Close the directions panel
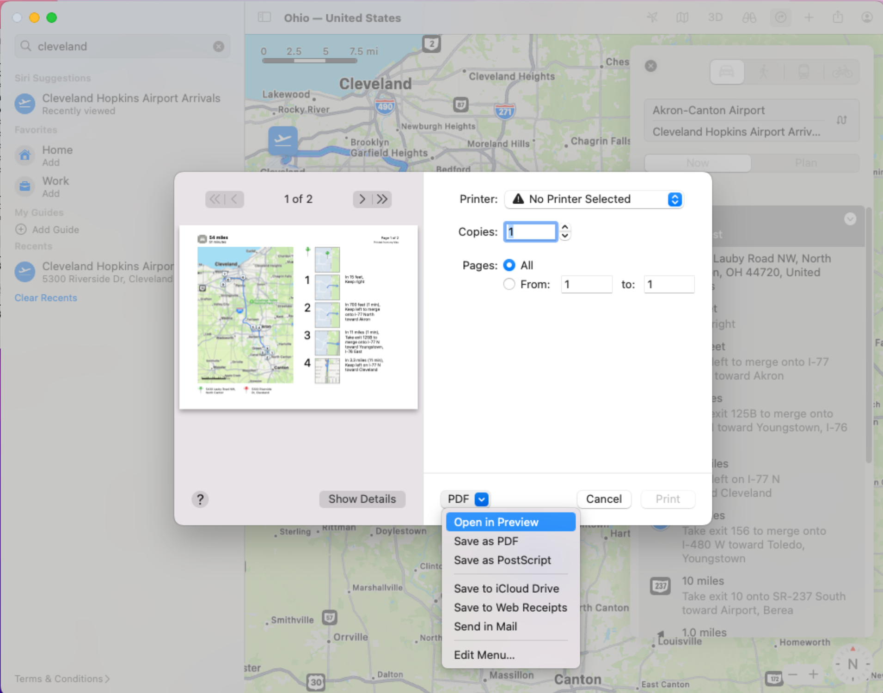 [651, 66]
